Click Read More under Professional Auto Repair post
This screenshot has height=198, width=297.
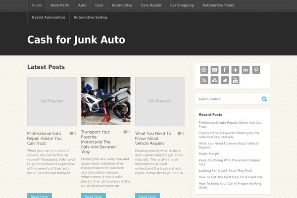click(x=40, y=196)
